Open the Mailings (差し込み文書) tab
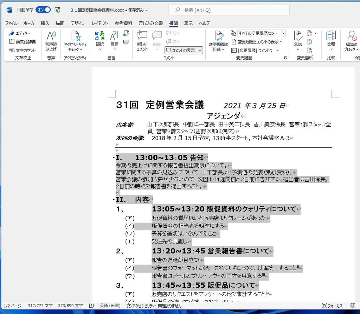Viewport: 360px width, 314px height. pos(150,23)
